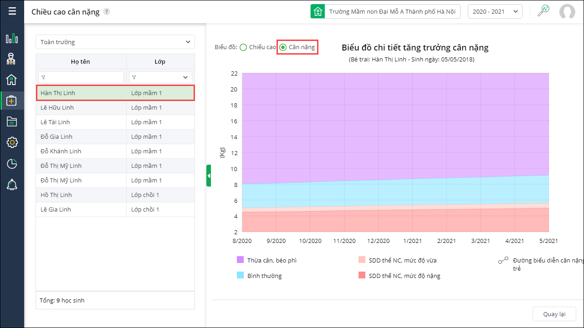
Task: Open the notification bell icon
Action: (12, 185)
